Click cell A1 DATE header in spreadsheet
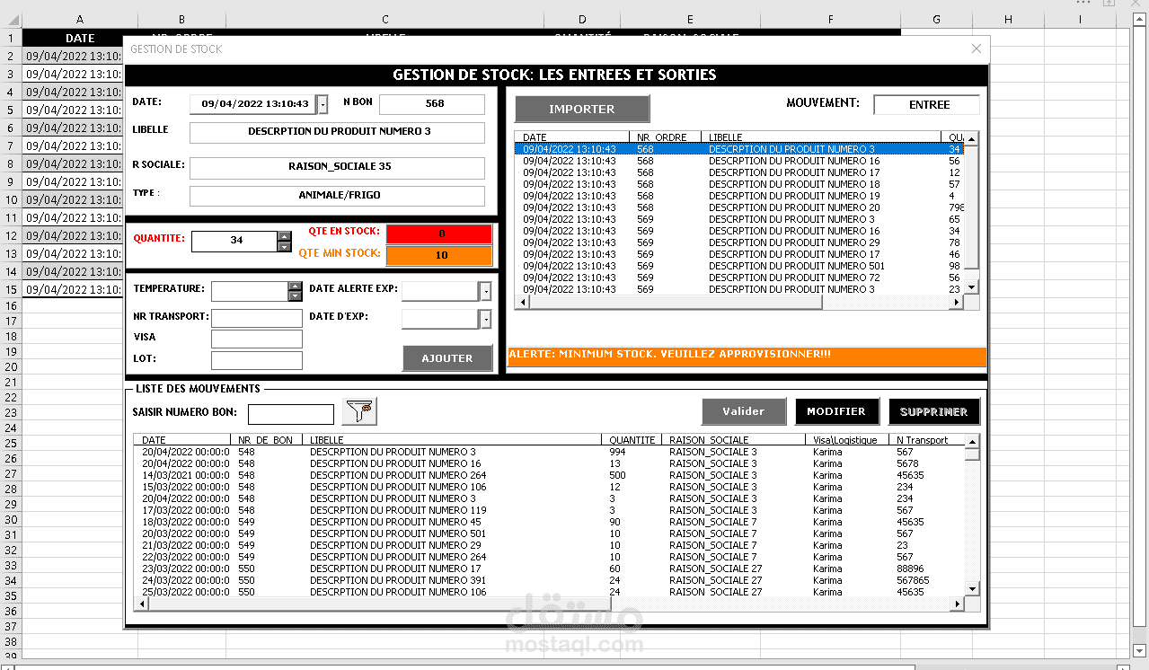Viewport: 1149px width, 670px height. (x=80, y=38)
